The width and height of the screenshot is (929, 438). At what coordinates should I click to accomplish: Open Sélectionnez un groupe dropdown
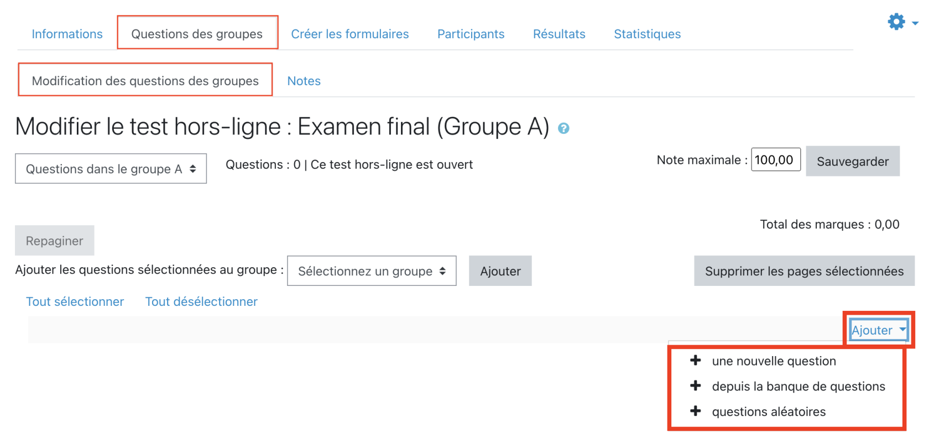372,271
